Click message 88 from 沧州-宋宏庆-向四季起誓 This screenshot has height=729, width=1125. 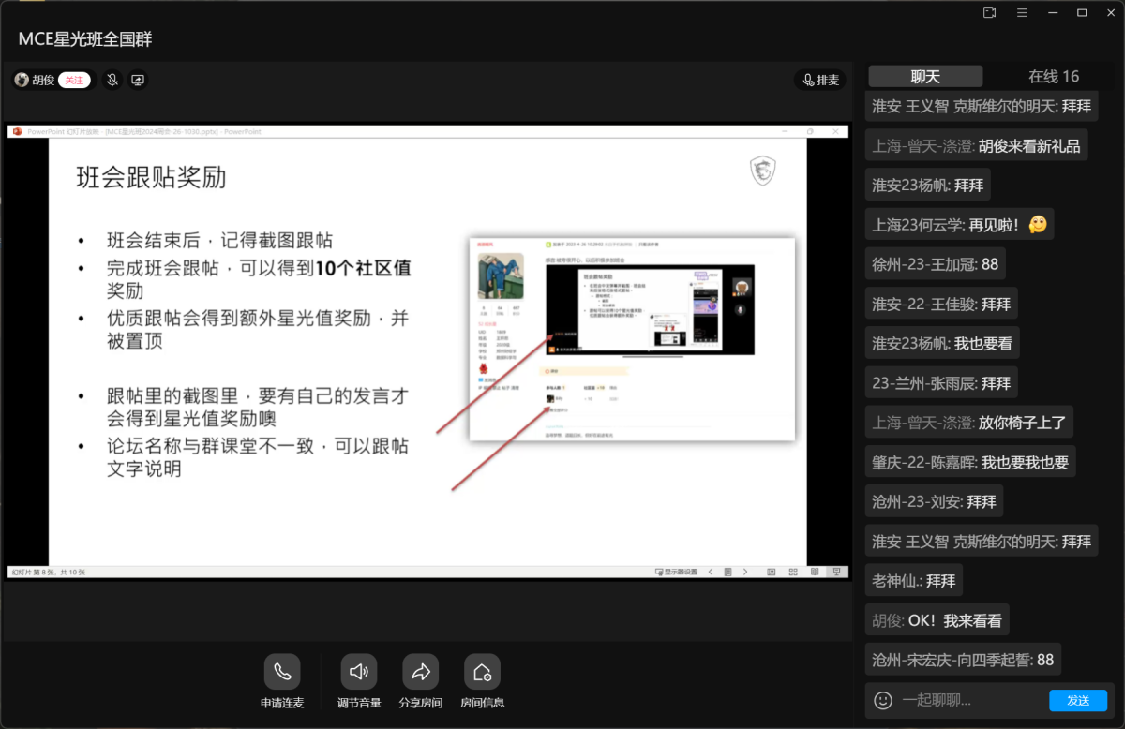(964, 659)
